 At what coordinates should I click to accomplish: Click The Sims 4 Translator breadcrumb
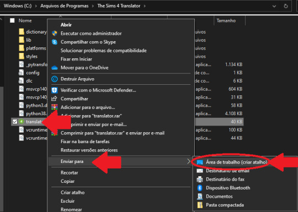[119, 6]
